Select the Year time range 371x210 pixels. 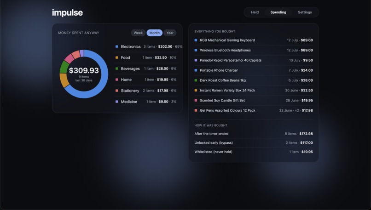(170, 33)
